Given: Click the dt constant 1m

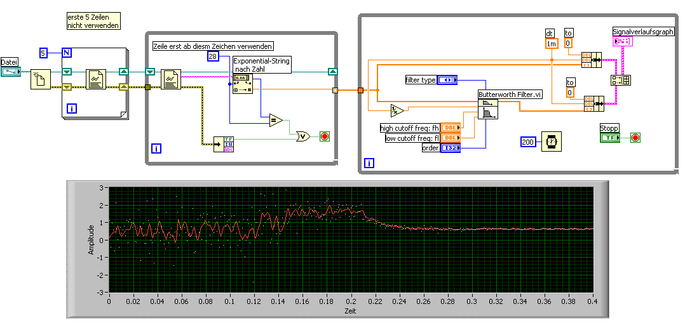Looking at the screenshot, I should point(552,43).
